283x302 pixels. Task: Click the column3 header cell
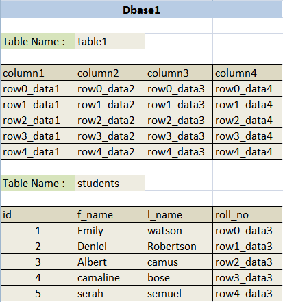pos(179,73)
